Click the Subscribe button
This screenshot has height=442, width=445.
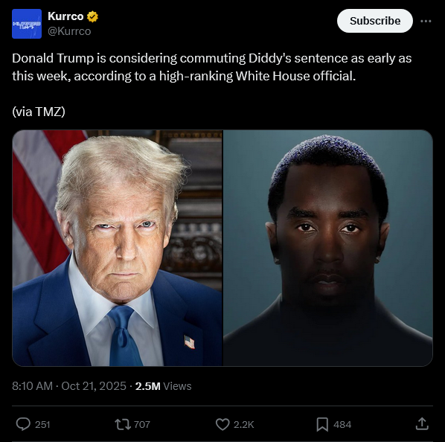374,21
